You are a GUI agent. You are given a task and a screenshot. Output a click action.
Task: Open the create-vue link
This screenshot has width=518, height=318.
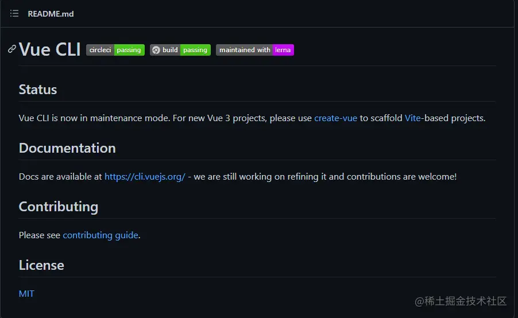335,118
